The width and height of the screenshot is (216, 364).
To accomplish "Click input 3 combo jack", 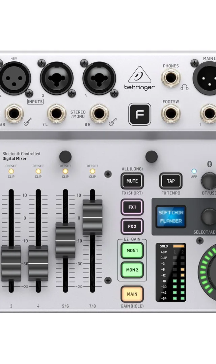I will coord(57,78).
